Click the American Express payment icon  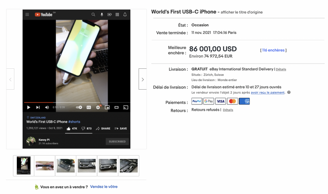tap(244, 101)
